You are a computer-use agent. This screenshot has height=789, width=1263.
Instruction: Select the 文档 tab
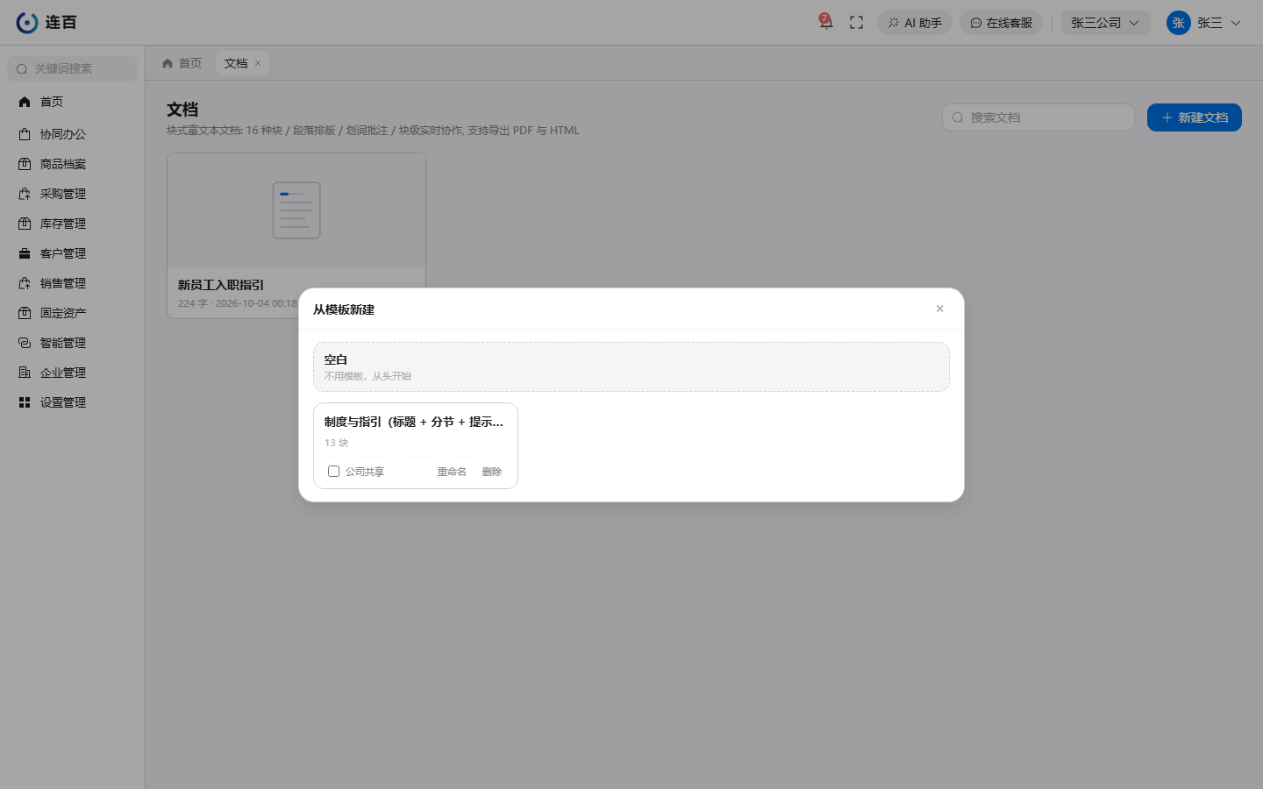pos(236,63)
